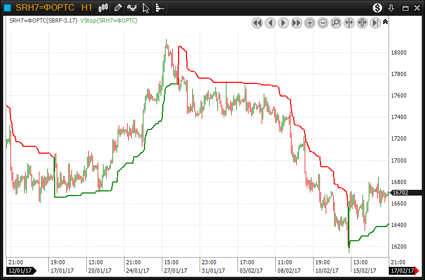The height and width of the screenshot is (280, 425).
Task: Jump to the latest bar
Action: click(375, 23)
